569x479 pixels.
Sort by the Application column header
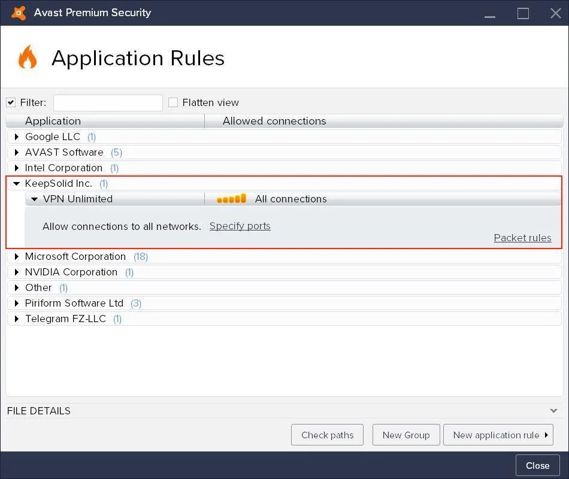pyautogui.click(x=105, y=121)
